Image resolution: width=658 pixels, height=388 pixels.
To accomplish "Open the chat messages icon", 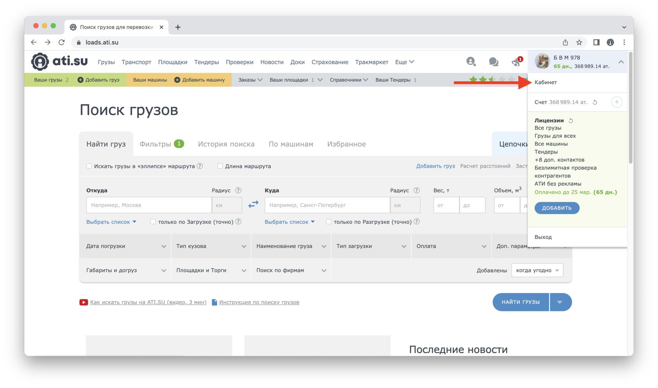I will 493,62.
